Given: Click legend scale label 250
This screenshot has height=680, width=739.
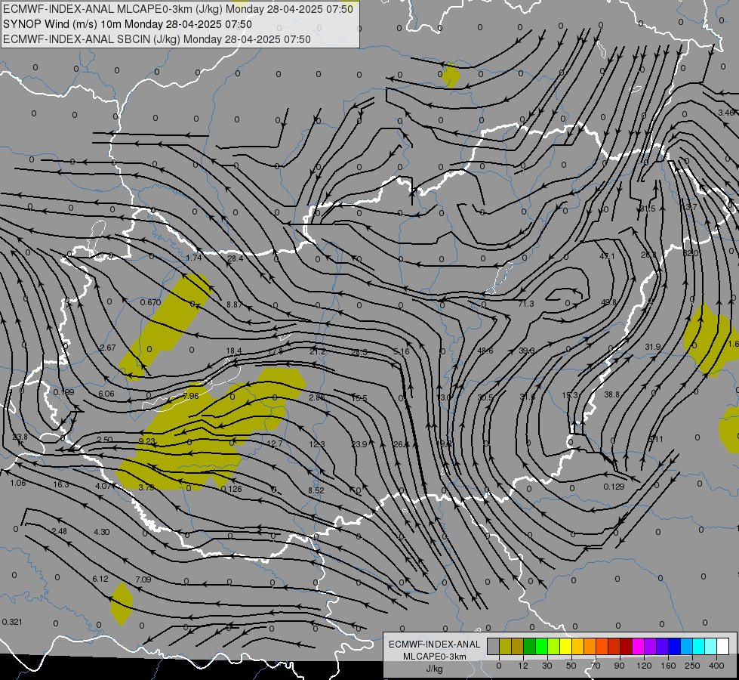Looking at the screenshot, I should click(692, 666).
